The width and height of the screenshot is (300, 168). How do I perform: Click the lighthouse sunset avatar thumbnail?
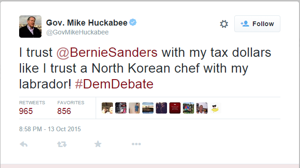[148, 108]
